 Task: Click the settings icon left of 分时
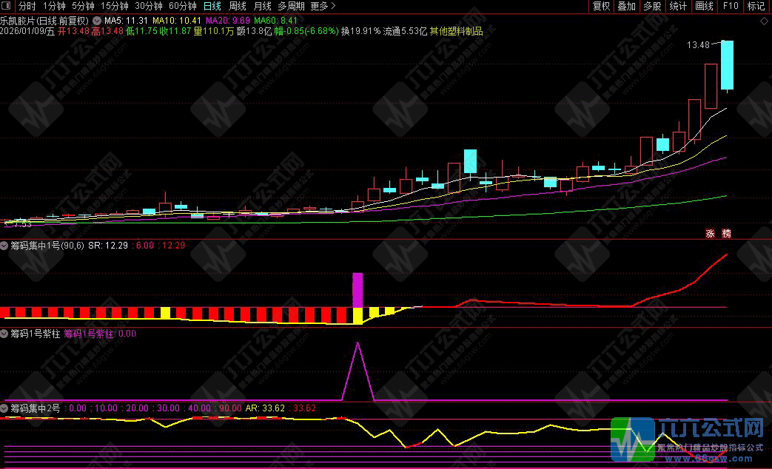click(x=7, y=6)
